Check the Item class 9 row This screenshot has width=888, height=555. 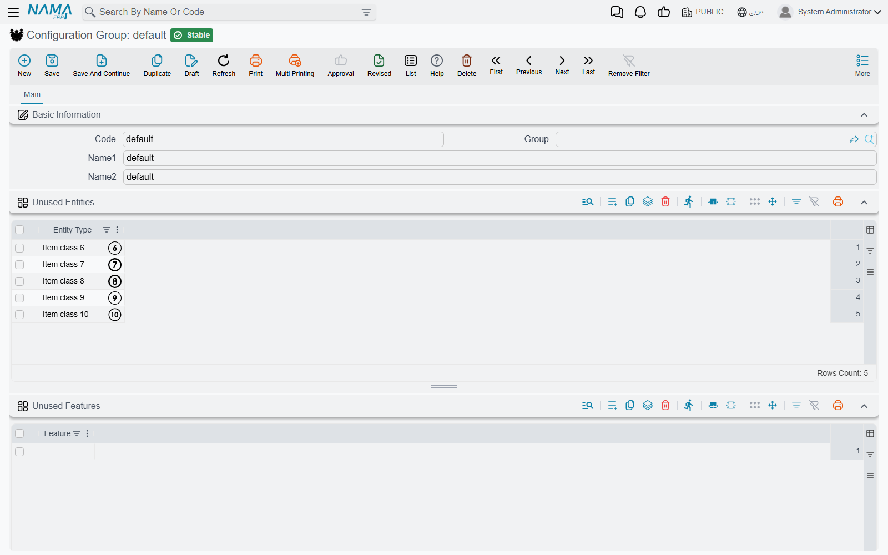(x=19, y=298)
